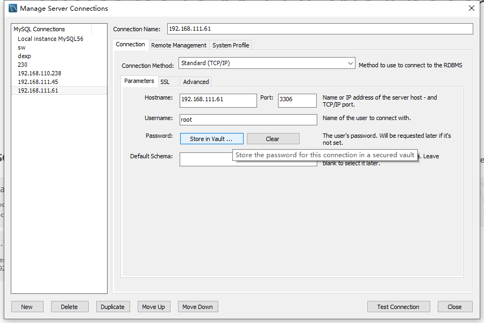Open the Connection Method dropdown
The width and height of the screenshot is (484, 323).
point(267,63)
